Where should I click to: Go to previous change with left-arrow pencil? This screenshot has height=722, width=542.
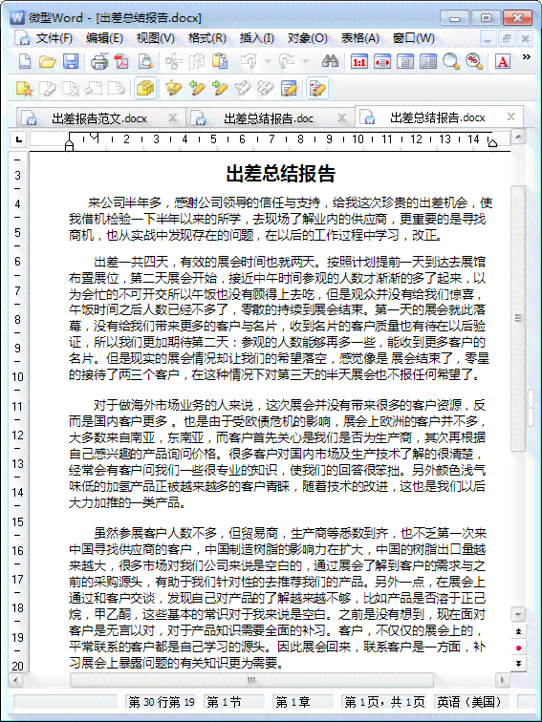[197, 88]
